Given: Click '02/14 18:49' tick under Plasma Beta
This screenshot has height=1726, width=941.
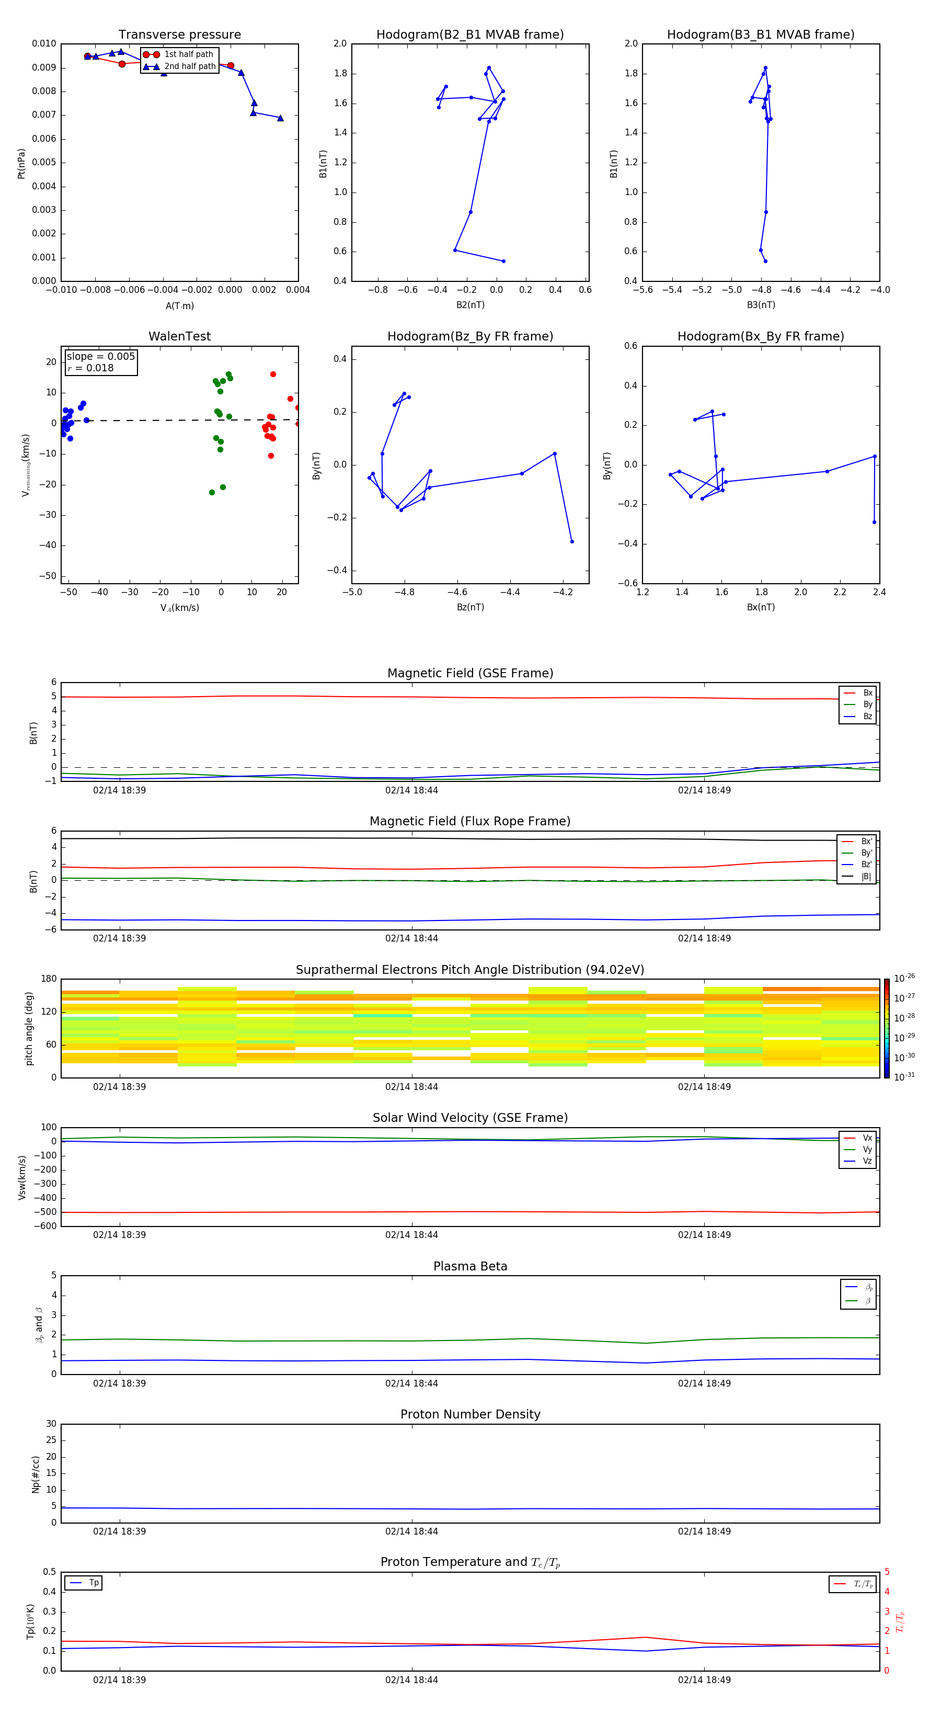Looking at the screenshot, I should coord(704,1383).
